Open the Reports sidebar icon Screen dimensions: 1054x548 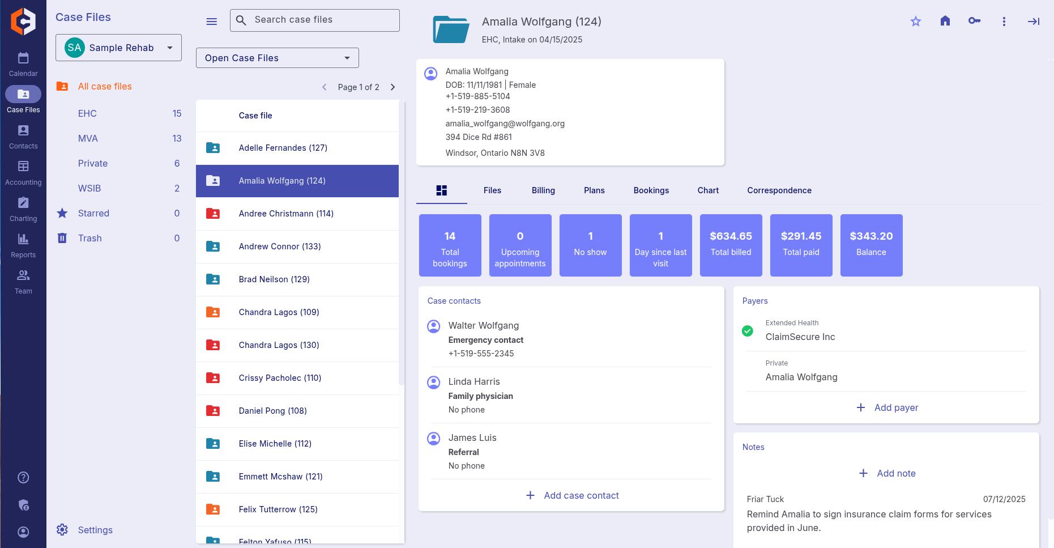[x=23, y=245]
